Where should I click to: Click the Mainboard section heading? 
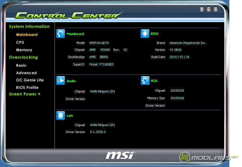click(x=75, y=34)
